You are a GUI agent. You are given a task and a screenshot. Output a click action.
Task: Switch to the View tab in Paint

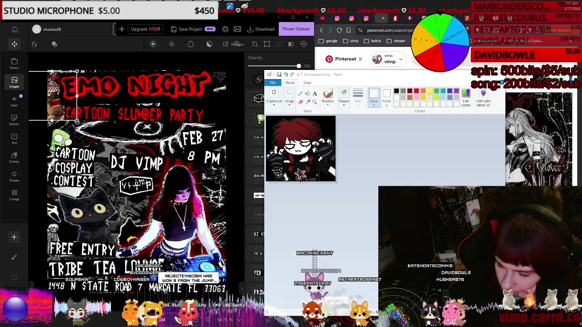[x=307, y=83]
